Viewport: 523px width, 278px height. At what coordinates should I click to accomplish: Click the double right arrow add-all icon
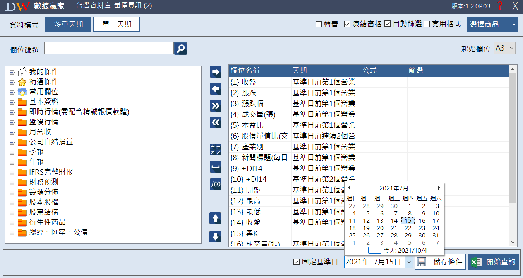click(215, 105)
